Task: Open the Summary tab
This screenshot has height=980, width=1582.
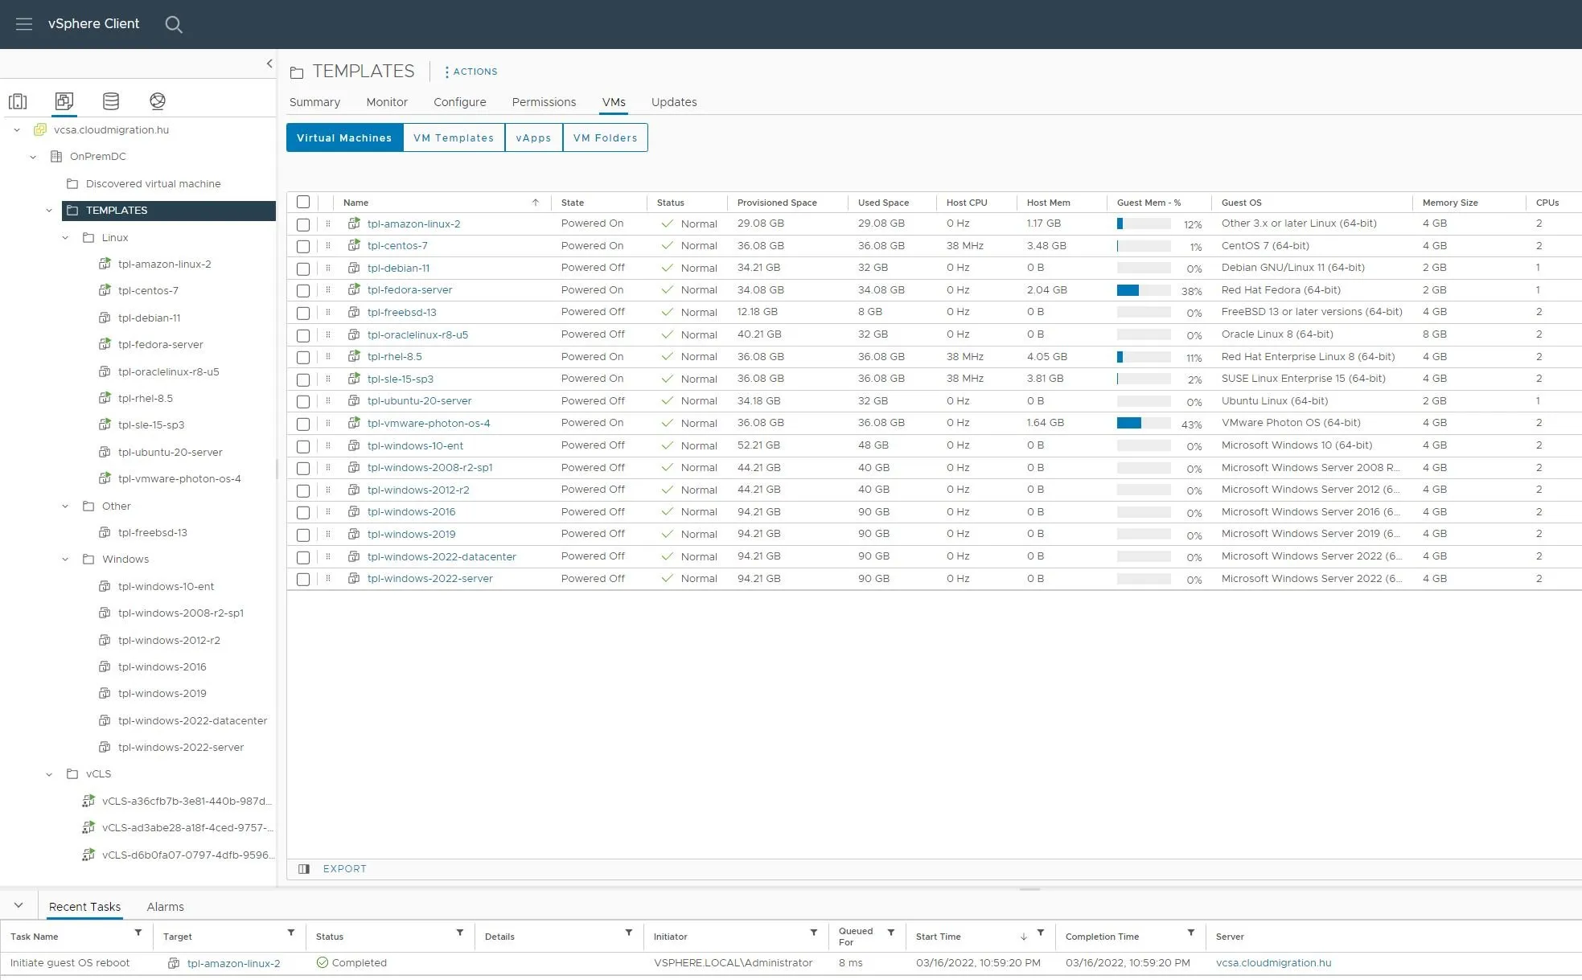Action: pyautogui.click(x=314, y=102)
